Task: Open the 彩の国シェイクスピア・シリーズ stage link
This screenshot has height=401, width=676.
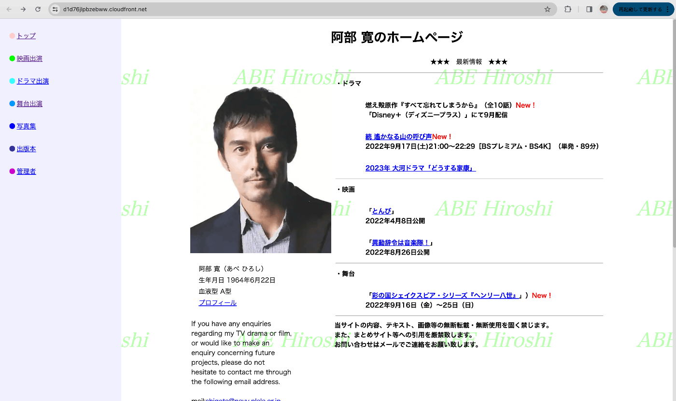Action: [x=445, y=295]
